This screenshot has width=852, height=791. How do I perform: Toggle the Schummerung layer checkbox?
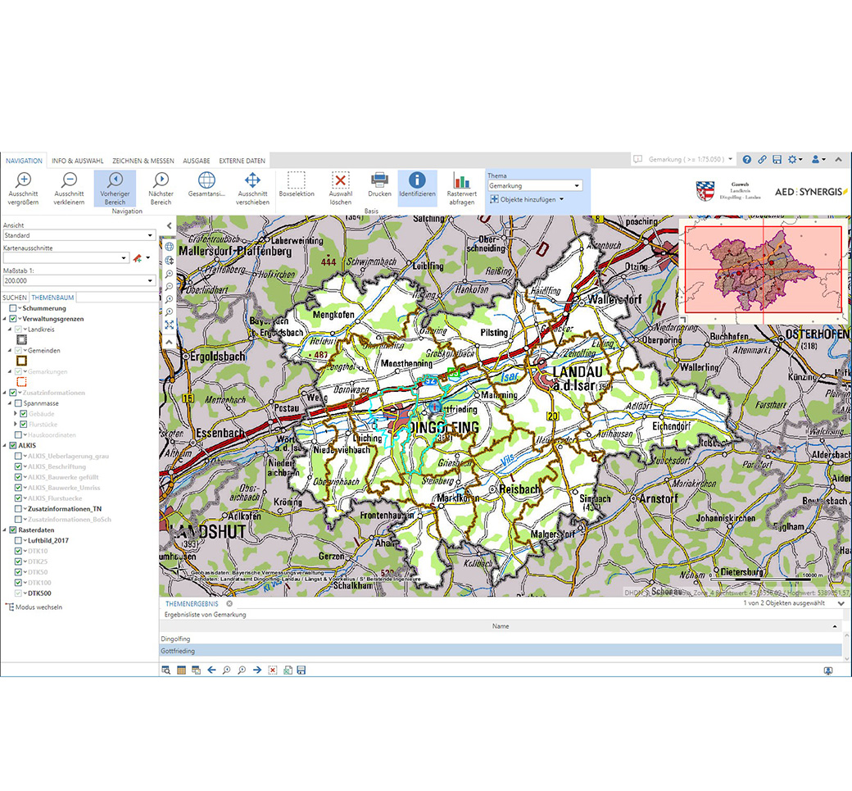(13, 308)
